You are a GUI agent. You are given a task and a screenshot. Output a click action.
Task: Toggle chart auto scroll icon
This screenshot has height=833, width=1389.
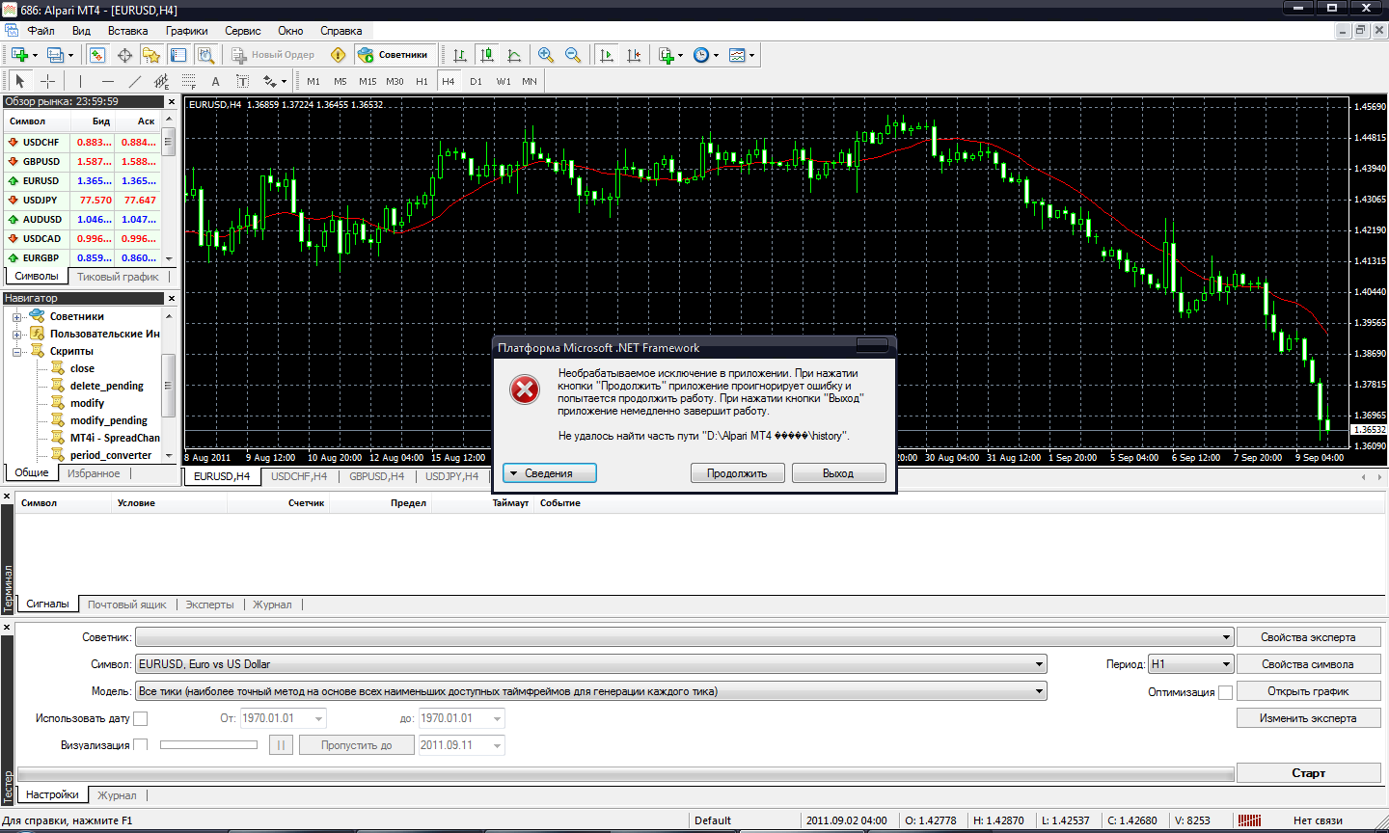[607, 55]
